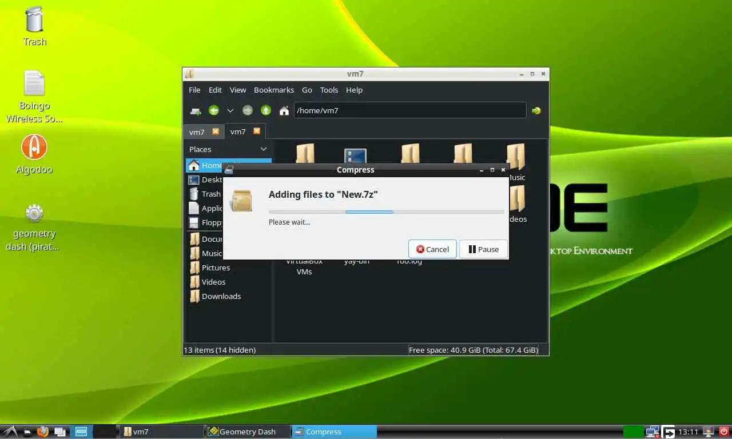The width and height of the screenshot is (732, 439).
Task: Select geometry dash desktop shortcut
Action: [x=34, y=226]
